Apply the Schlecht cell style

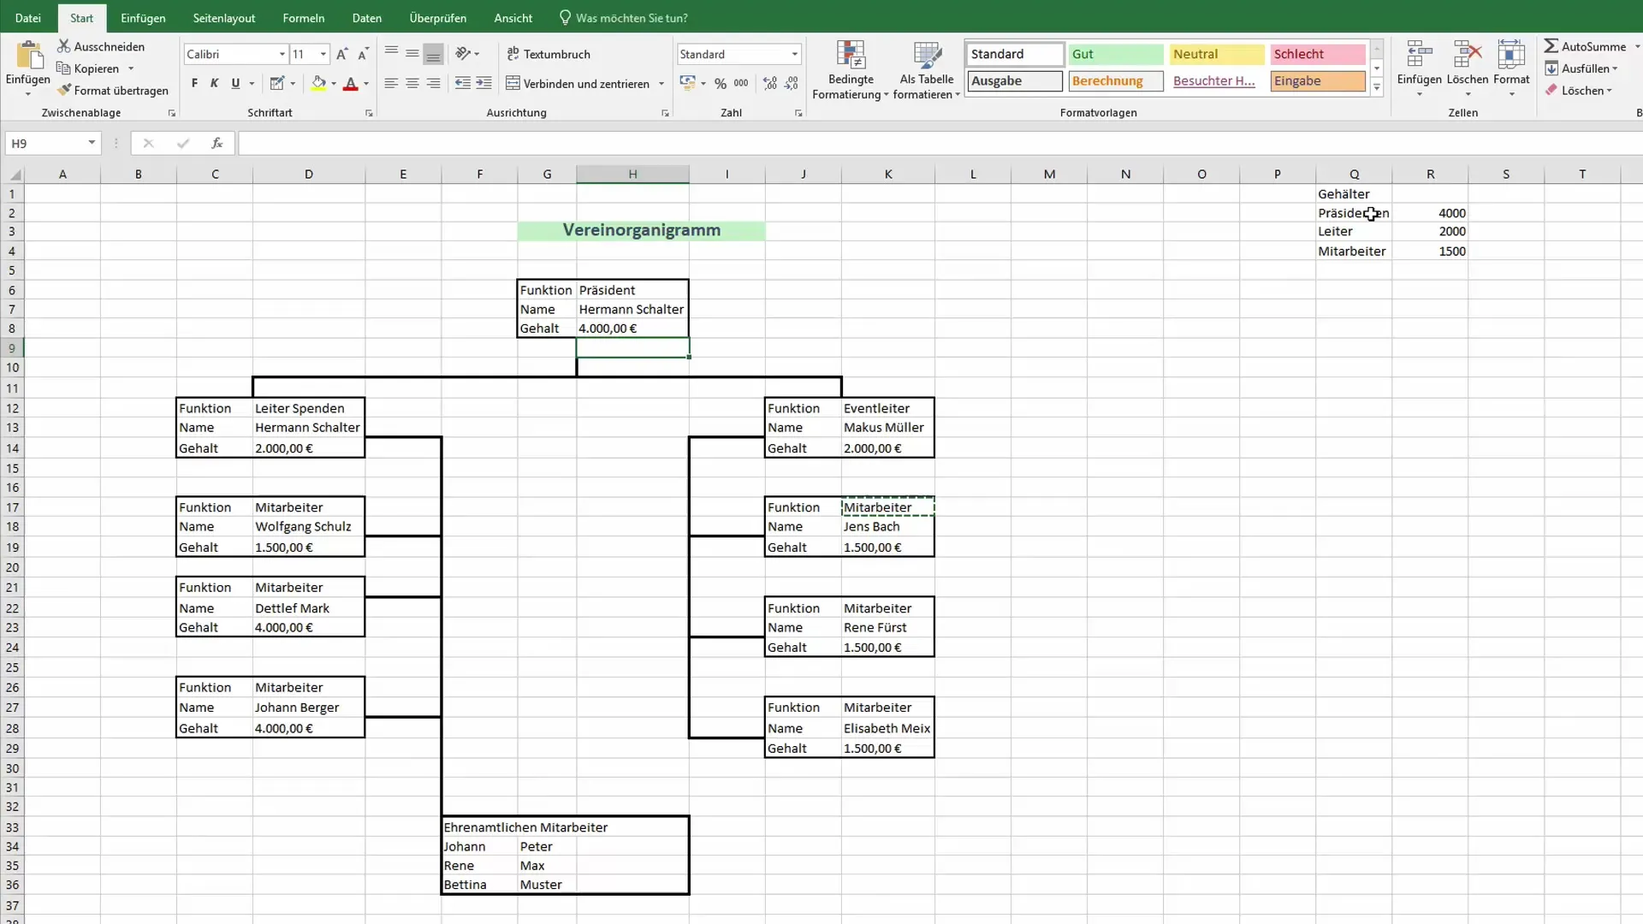pyautogui.click(x=1318, y=54)
